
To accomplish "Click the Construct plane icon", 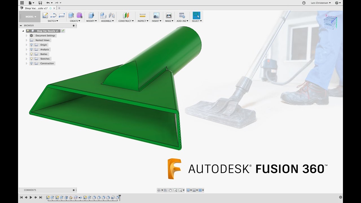I will (126, 16).
